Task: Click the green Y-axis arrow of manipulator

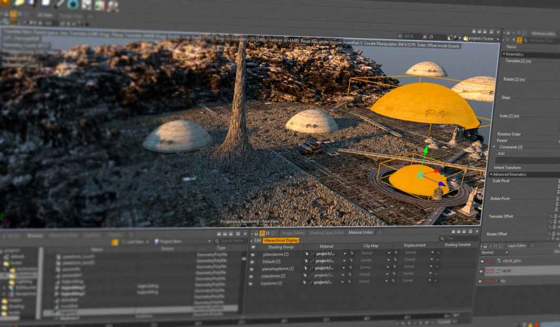Action: pos(424,152)
